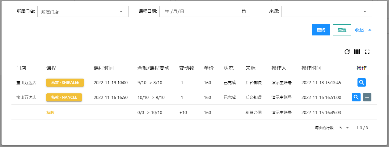Expand the 来源 source dropdown
This screenshot has height=147, width=389.
365,12
